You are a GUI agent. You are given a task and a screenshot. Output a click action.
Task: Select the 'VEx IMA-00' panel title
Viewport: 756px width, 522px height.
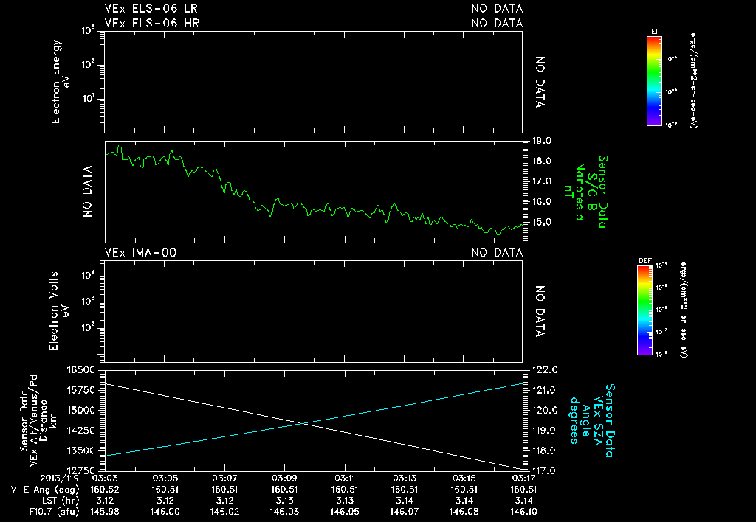(x=140, y=252)
